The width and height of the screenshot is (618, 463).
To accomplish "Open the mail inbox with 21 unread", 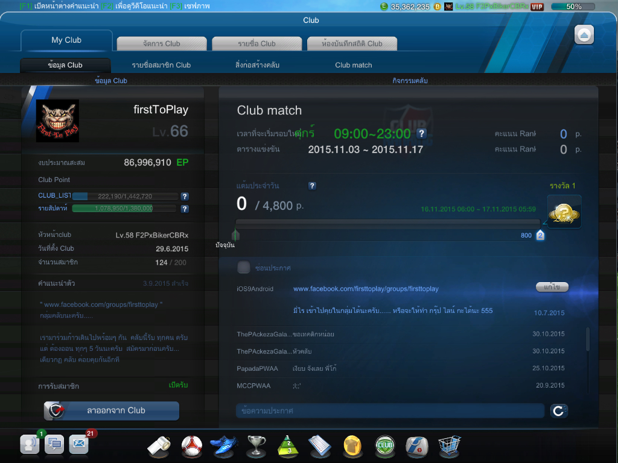I will pos(79,444).
